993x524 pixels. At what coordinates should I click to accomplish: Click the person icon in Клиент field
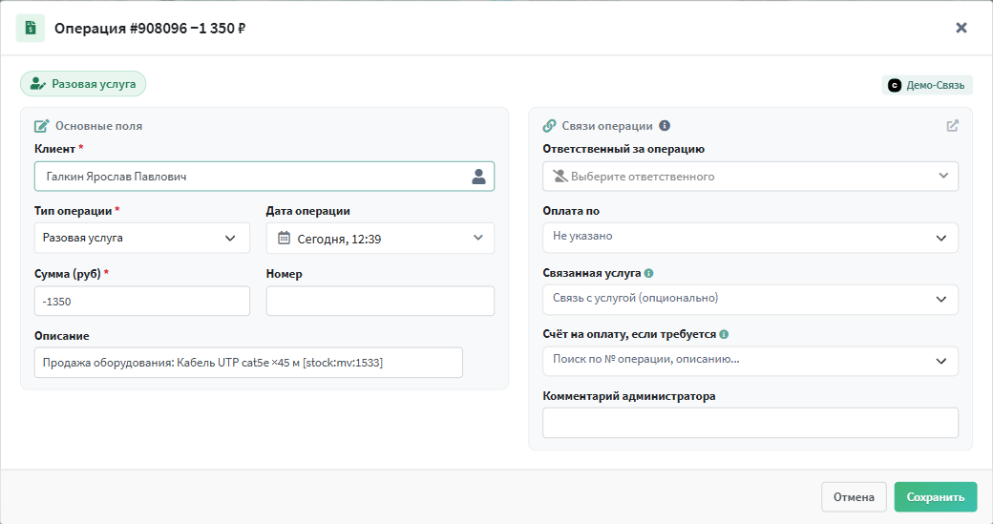(478, 177)
